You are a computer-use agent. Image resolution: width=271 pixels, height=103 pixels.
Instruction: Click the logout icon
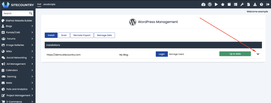pyautogui.click(x=268, y=4)
